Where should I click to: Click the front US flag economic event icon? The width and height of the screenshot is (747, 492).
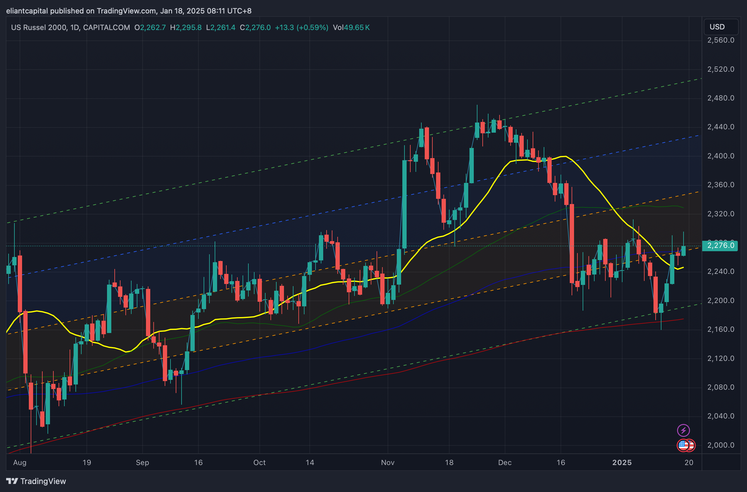683,445
